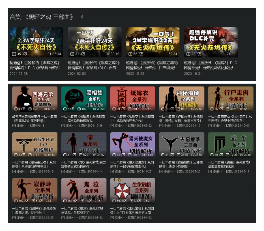
Task: Open title 一口气看完《寂静岭》系列剧情
Action: [x=34, y=210]
